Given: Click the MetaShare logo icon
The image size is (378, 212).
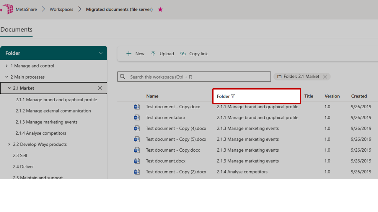Looking at the screenshot, I should 7,9.
